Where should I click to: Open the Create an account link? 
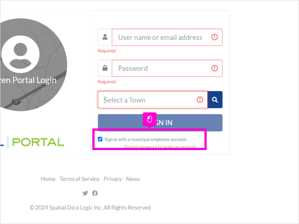tap(178, 147)
